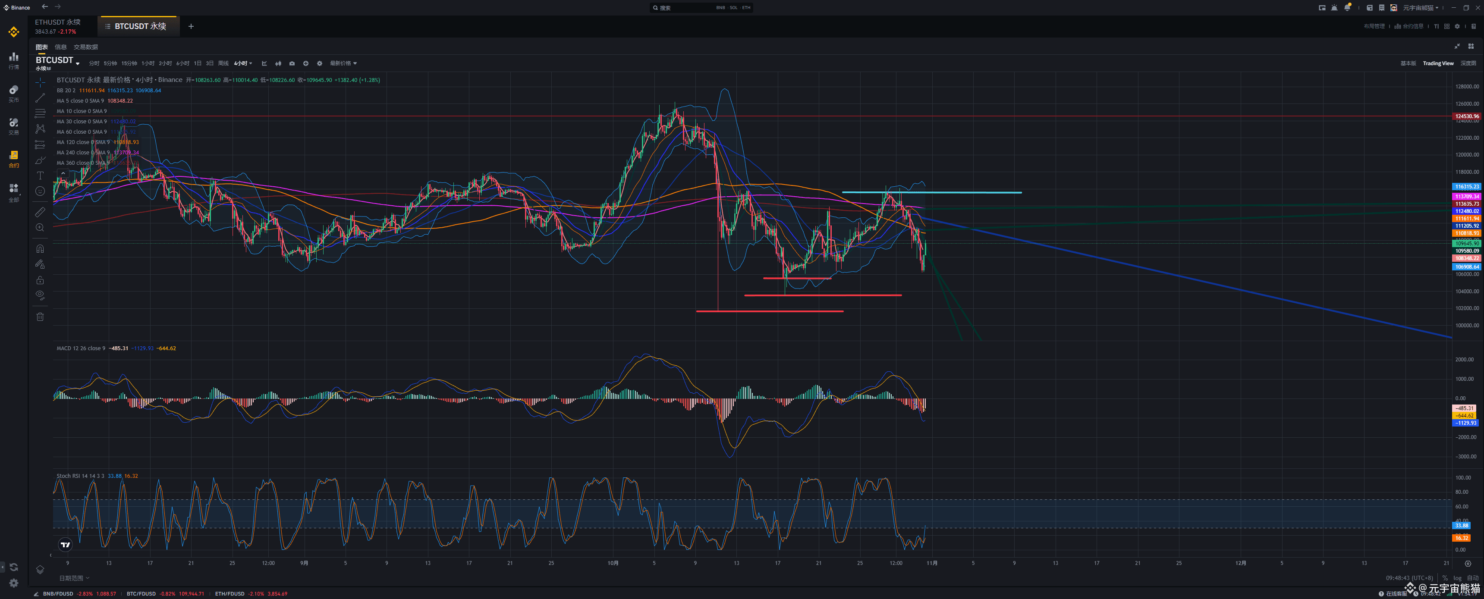Switch to the 交易数据 tab
Screen dimensions: 1484x599
point(86,47)
